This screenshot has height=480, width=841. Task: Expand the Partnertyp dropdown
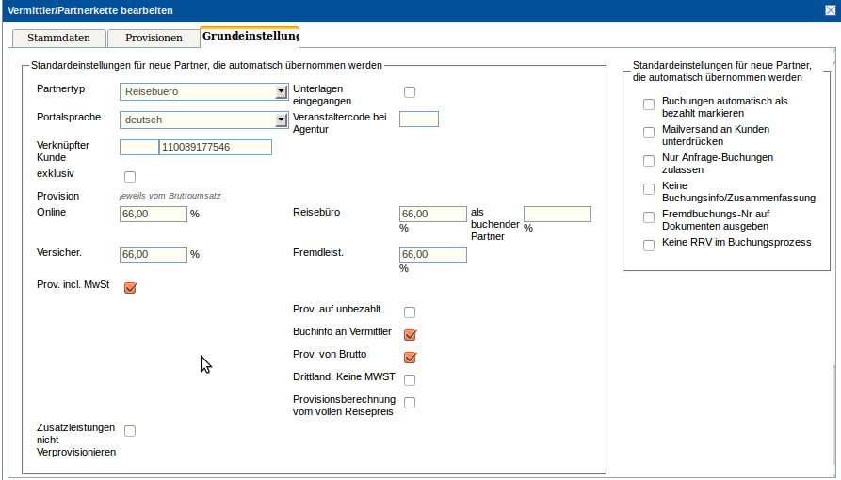pyautogui.click(x=281, y=92)
